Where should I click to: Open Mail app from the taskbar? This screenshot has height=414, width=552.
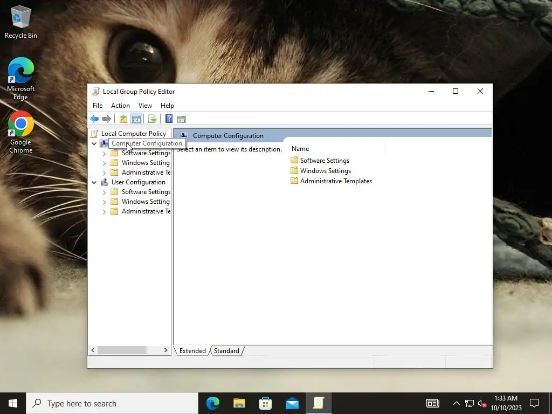click(x=292, y=403)
